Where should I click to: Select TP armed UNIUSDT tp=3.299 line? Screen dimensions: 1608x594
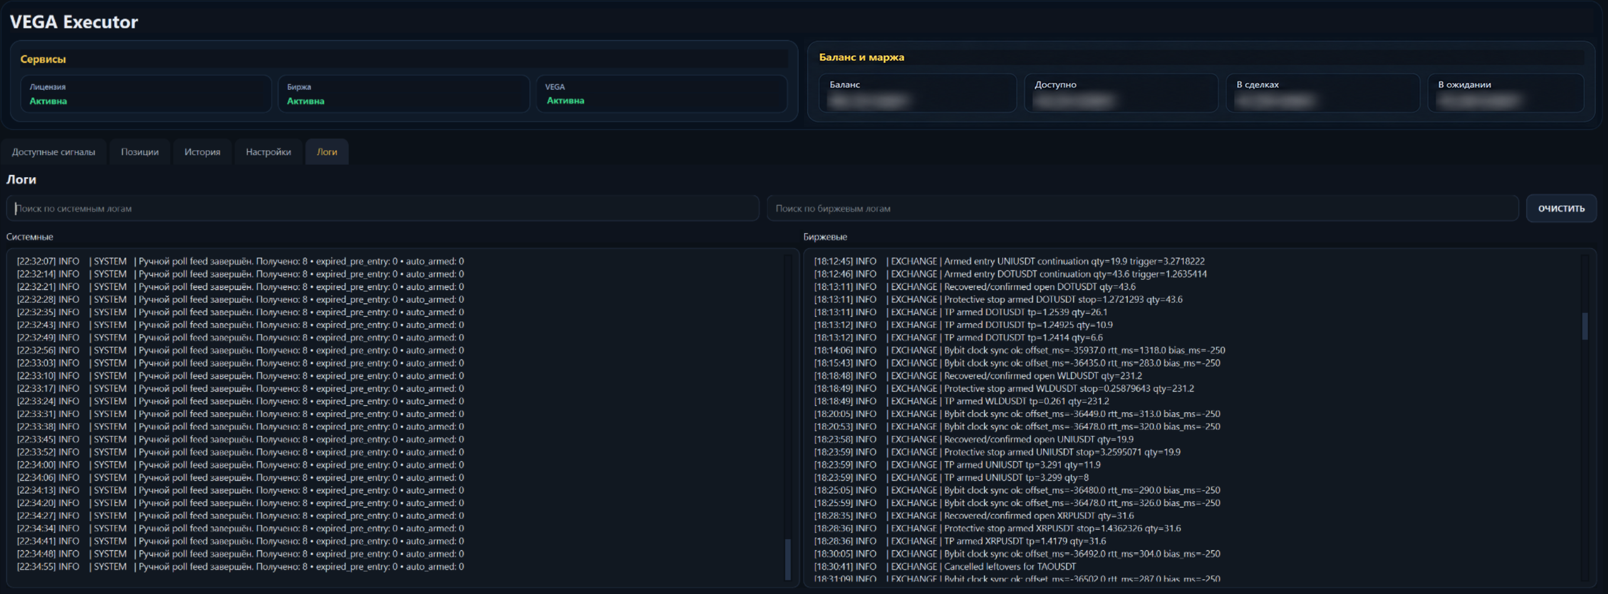tap(951, 477)
